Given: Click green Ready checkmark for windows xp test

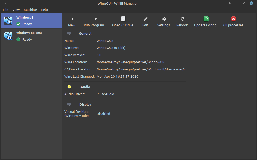Looking at the screenshot, I should (18, 40).
